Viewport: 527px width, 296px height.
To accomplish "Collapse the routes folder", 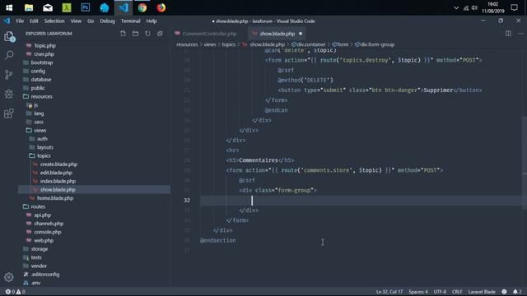I will pos(38,206).
